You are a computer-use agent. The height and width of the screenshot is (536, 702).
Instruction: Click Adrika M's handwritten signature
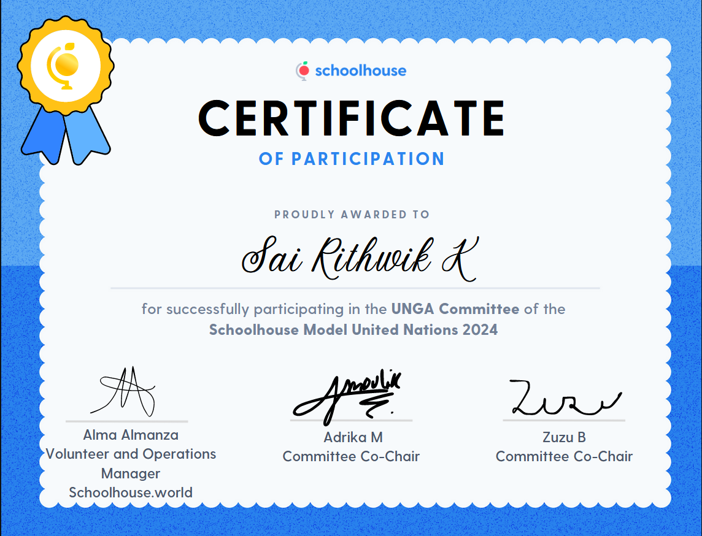[347, 397]
